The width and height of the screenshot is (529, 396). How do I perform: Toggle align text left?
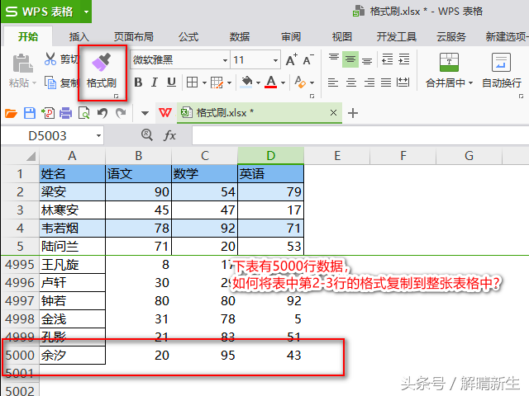[333, 82]
